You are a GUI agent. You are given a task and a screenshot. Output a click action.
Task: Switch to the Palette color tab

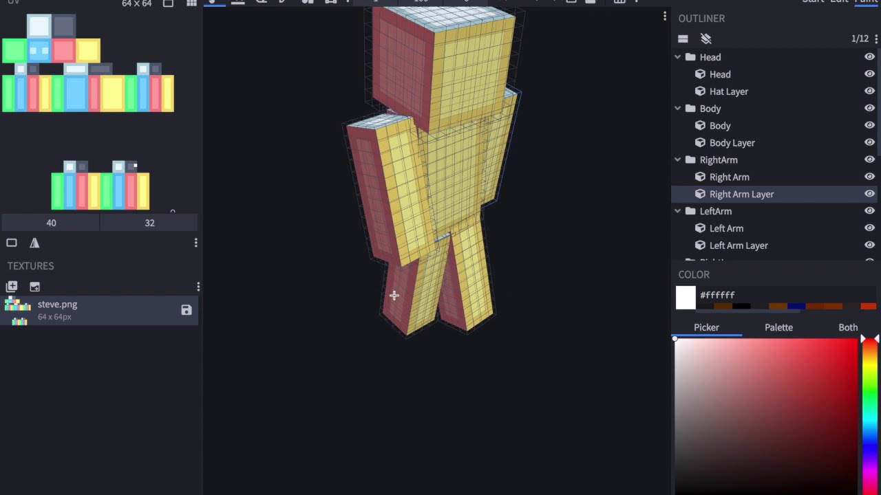point(778,327)
